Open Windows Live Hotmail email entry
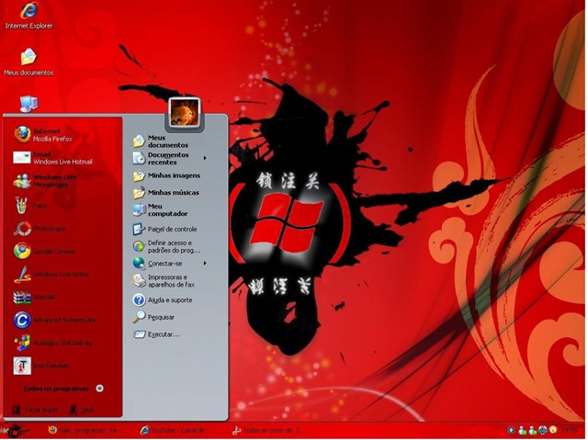588x440 pixels. tap(52, 158)
